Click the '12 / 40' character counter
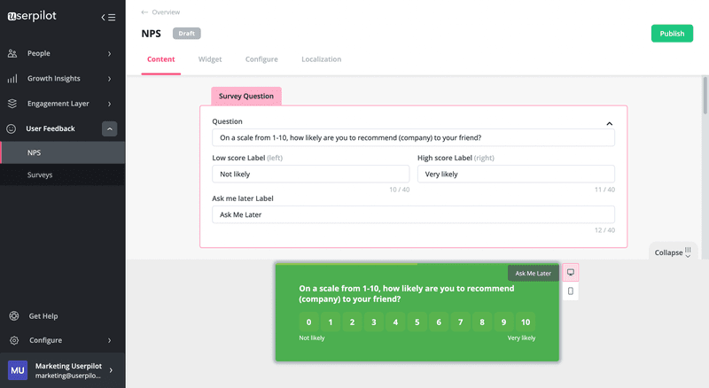The height and width of the screenshot is (388, 709). pos(604,230)
